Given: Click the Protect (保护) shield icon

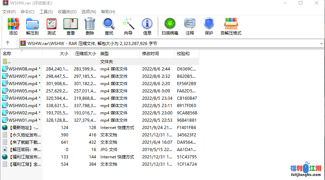Looking at the screenshot, I should click(x=209, y=26).
